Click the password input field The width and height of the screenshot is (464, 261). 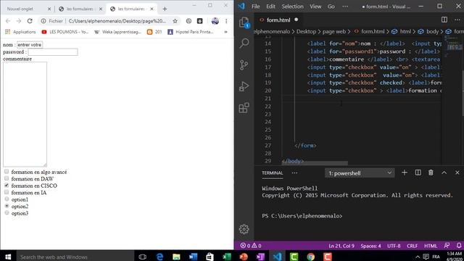pos(53,52)
